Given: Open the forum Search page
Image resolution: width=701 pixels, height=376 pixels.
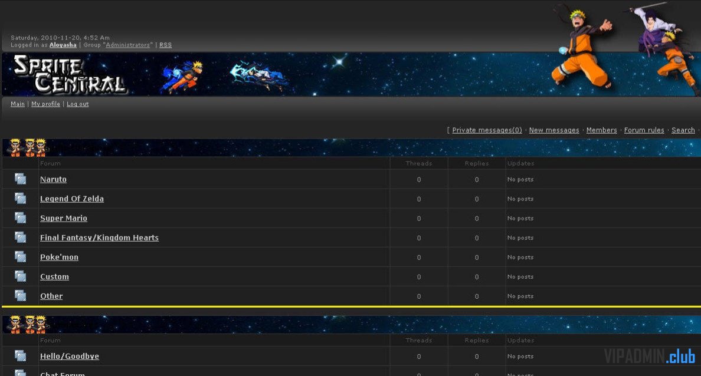Looking at the screenshot, I should tap(683, 130).
